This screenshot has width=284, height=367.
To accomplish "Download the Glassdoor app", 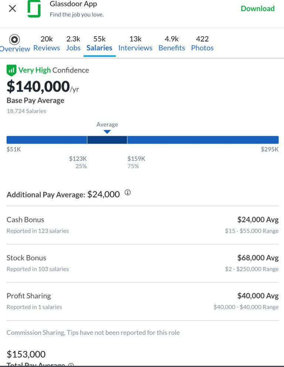I will tap(258, 9).
